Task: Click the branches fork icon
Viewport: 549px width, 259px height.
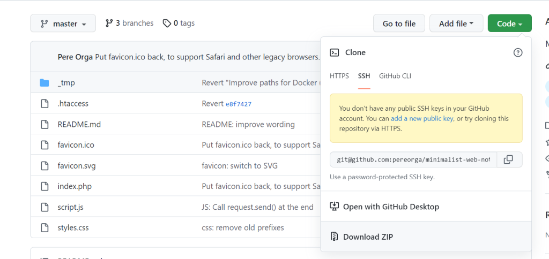Action: pos(109,23)
